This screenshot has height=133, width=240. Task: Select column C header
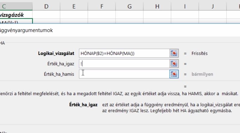(x=16, y=6)
